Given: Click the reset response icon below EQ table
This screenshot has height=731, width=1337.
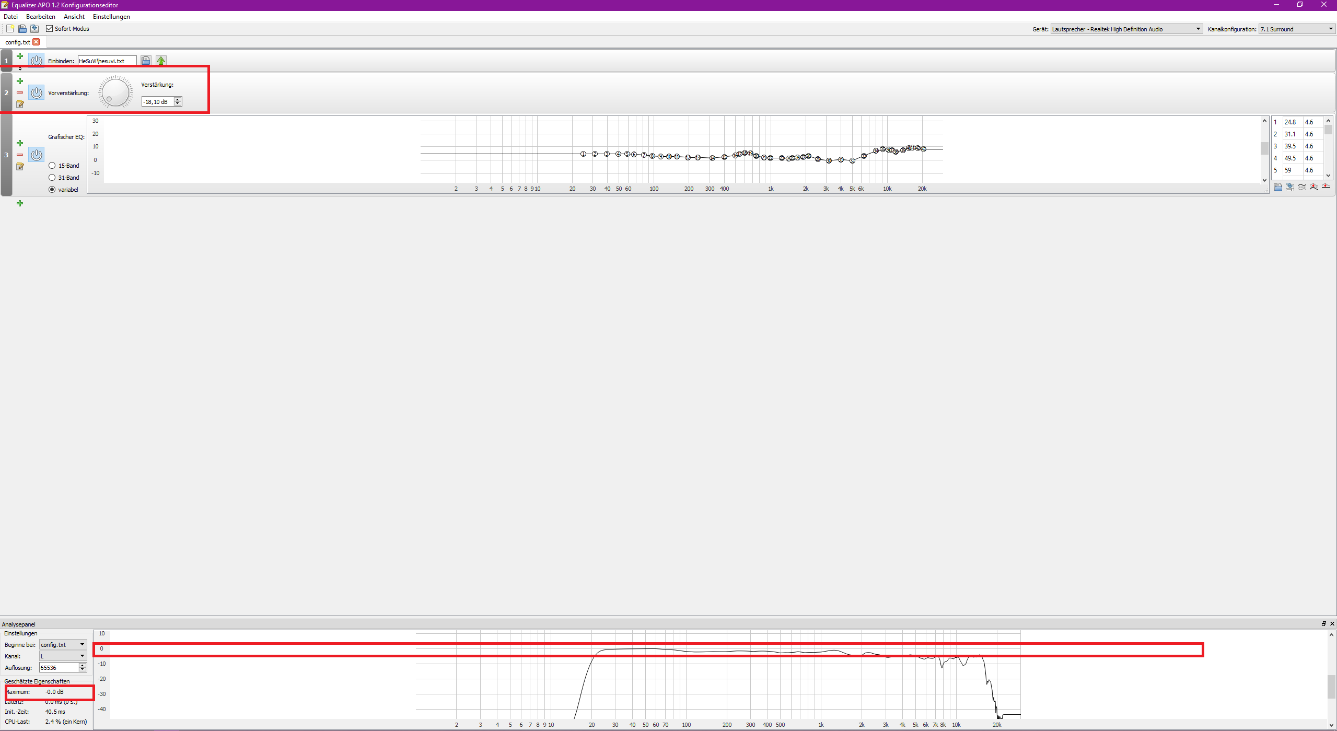Looking at the screenshot, I should 1326,187.
